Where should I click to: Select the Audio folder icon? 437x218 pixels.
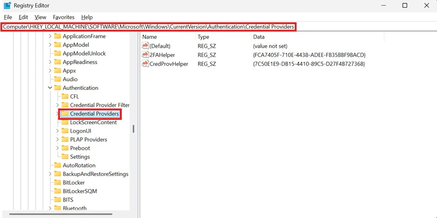pyautogui.click(x=58, y=79)
